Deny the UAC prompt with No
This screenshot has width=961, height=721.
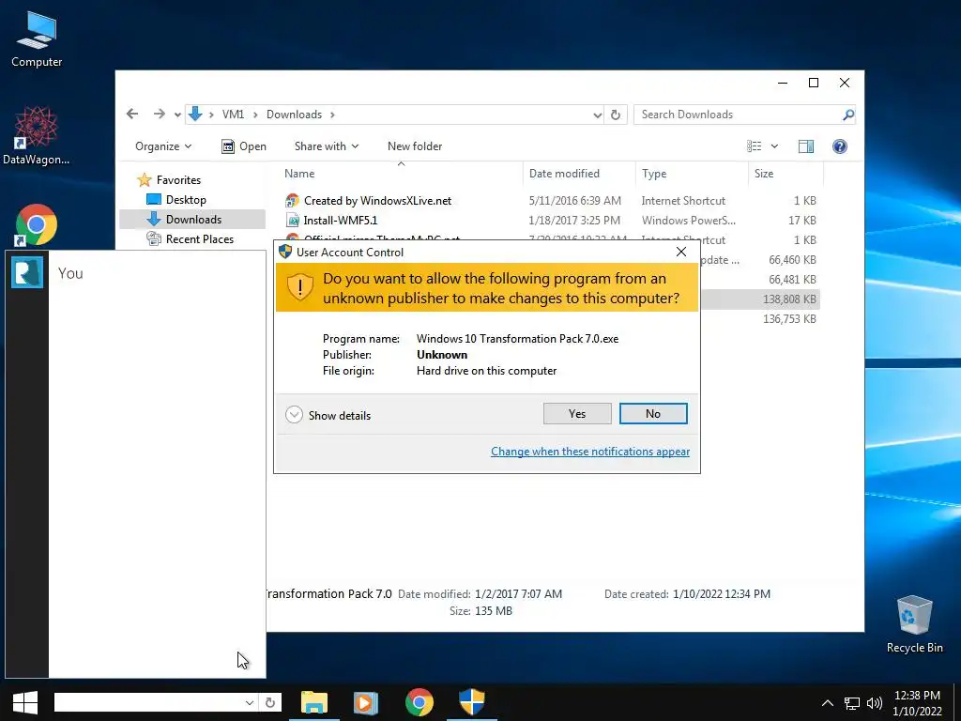pos(653,414)
